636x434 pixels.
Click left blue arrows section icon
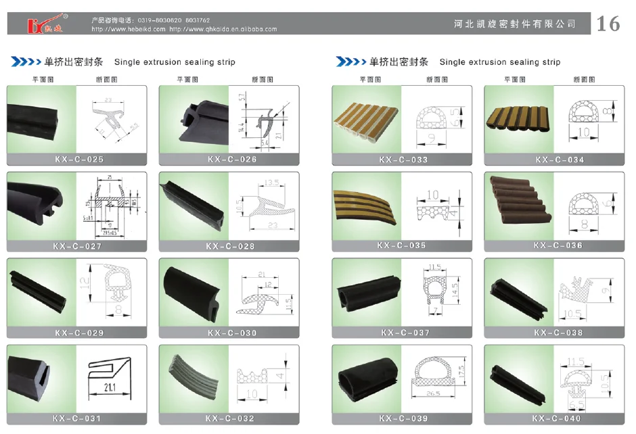click(26, 62)
